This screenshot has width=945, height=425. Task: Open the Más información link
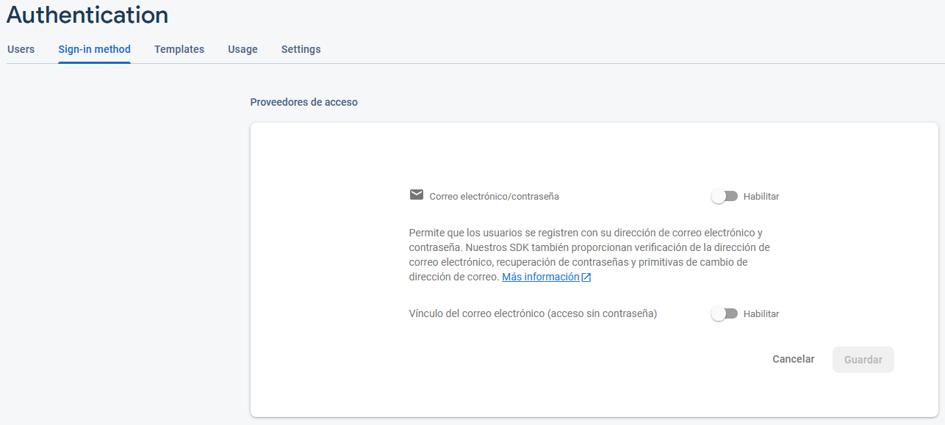(x=541, y=277)
